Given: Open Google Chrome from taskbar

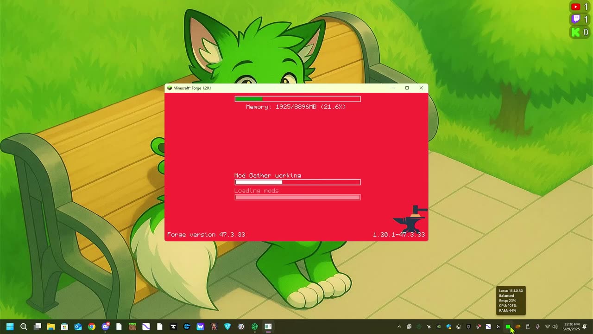Looking at the screenshot, I should tap(92, 327).
